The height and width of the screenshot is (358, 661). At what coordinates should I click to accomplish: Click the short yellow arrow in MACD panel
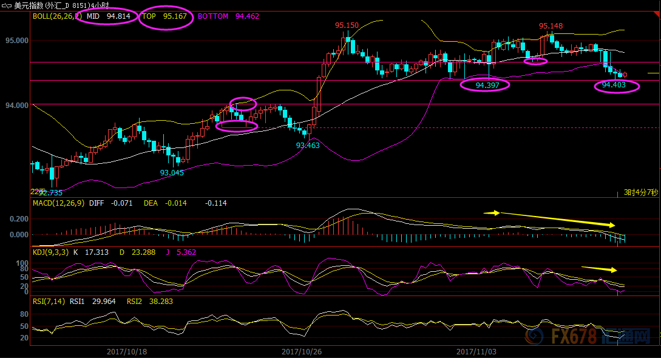[492, 213]
